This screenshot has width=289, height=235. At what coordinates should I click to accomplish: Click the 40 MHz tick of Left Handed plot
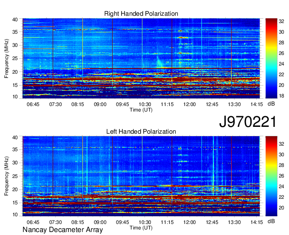coord(15,138)
